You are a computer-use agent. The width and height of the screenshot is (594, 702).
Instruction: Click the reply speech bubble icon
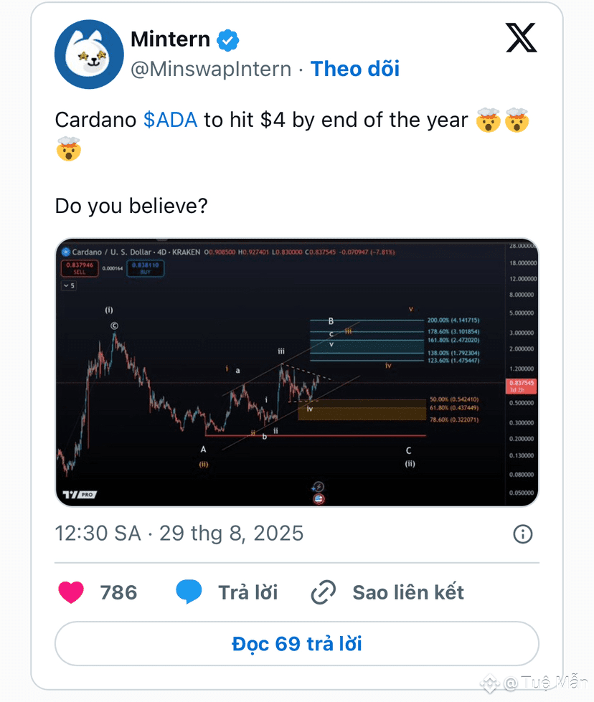(x=189, y=592)
